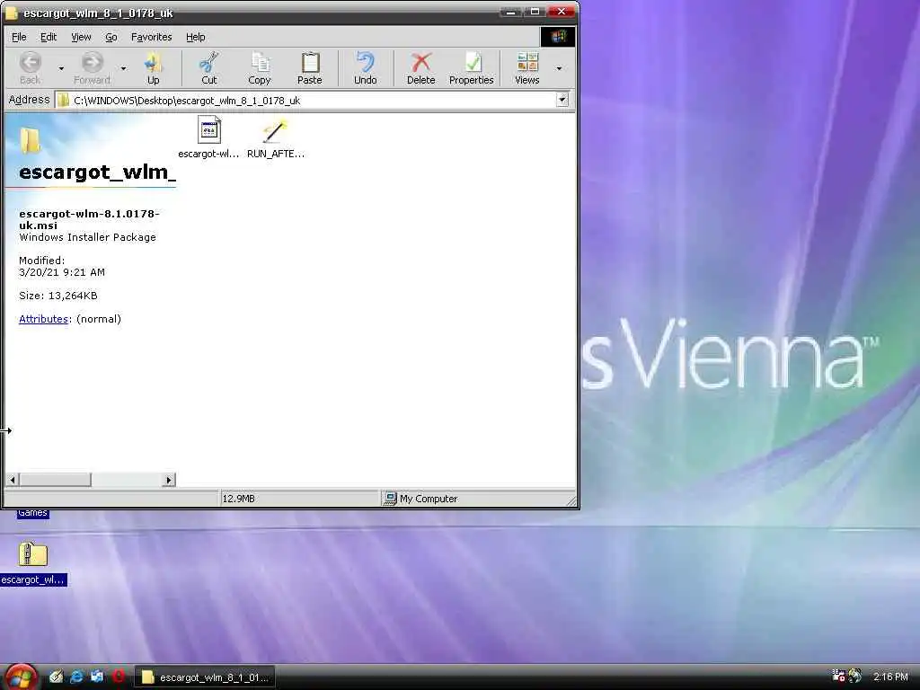Click the right scroll arrow in info pane
The image size is (920, 690).
(x=169, y=480)
